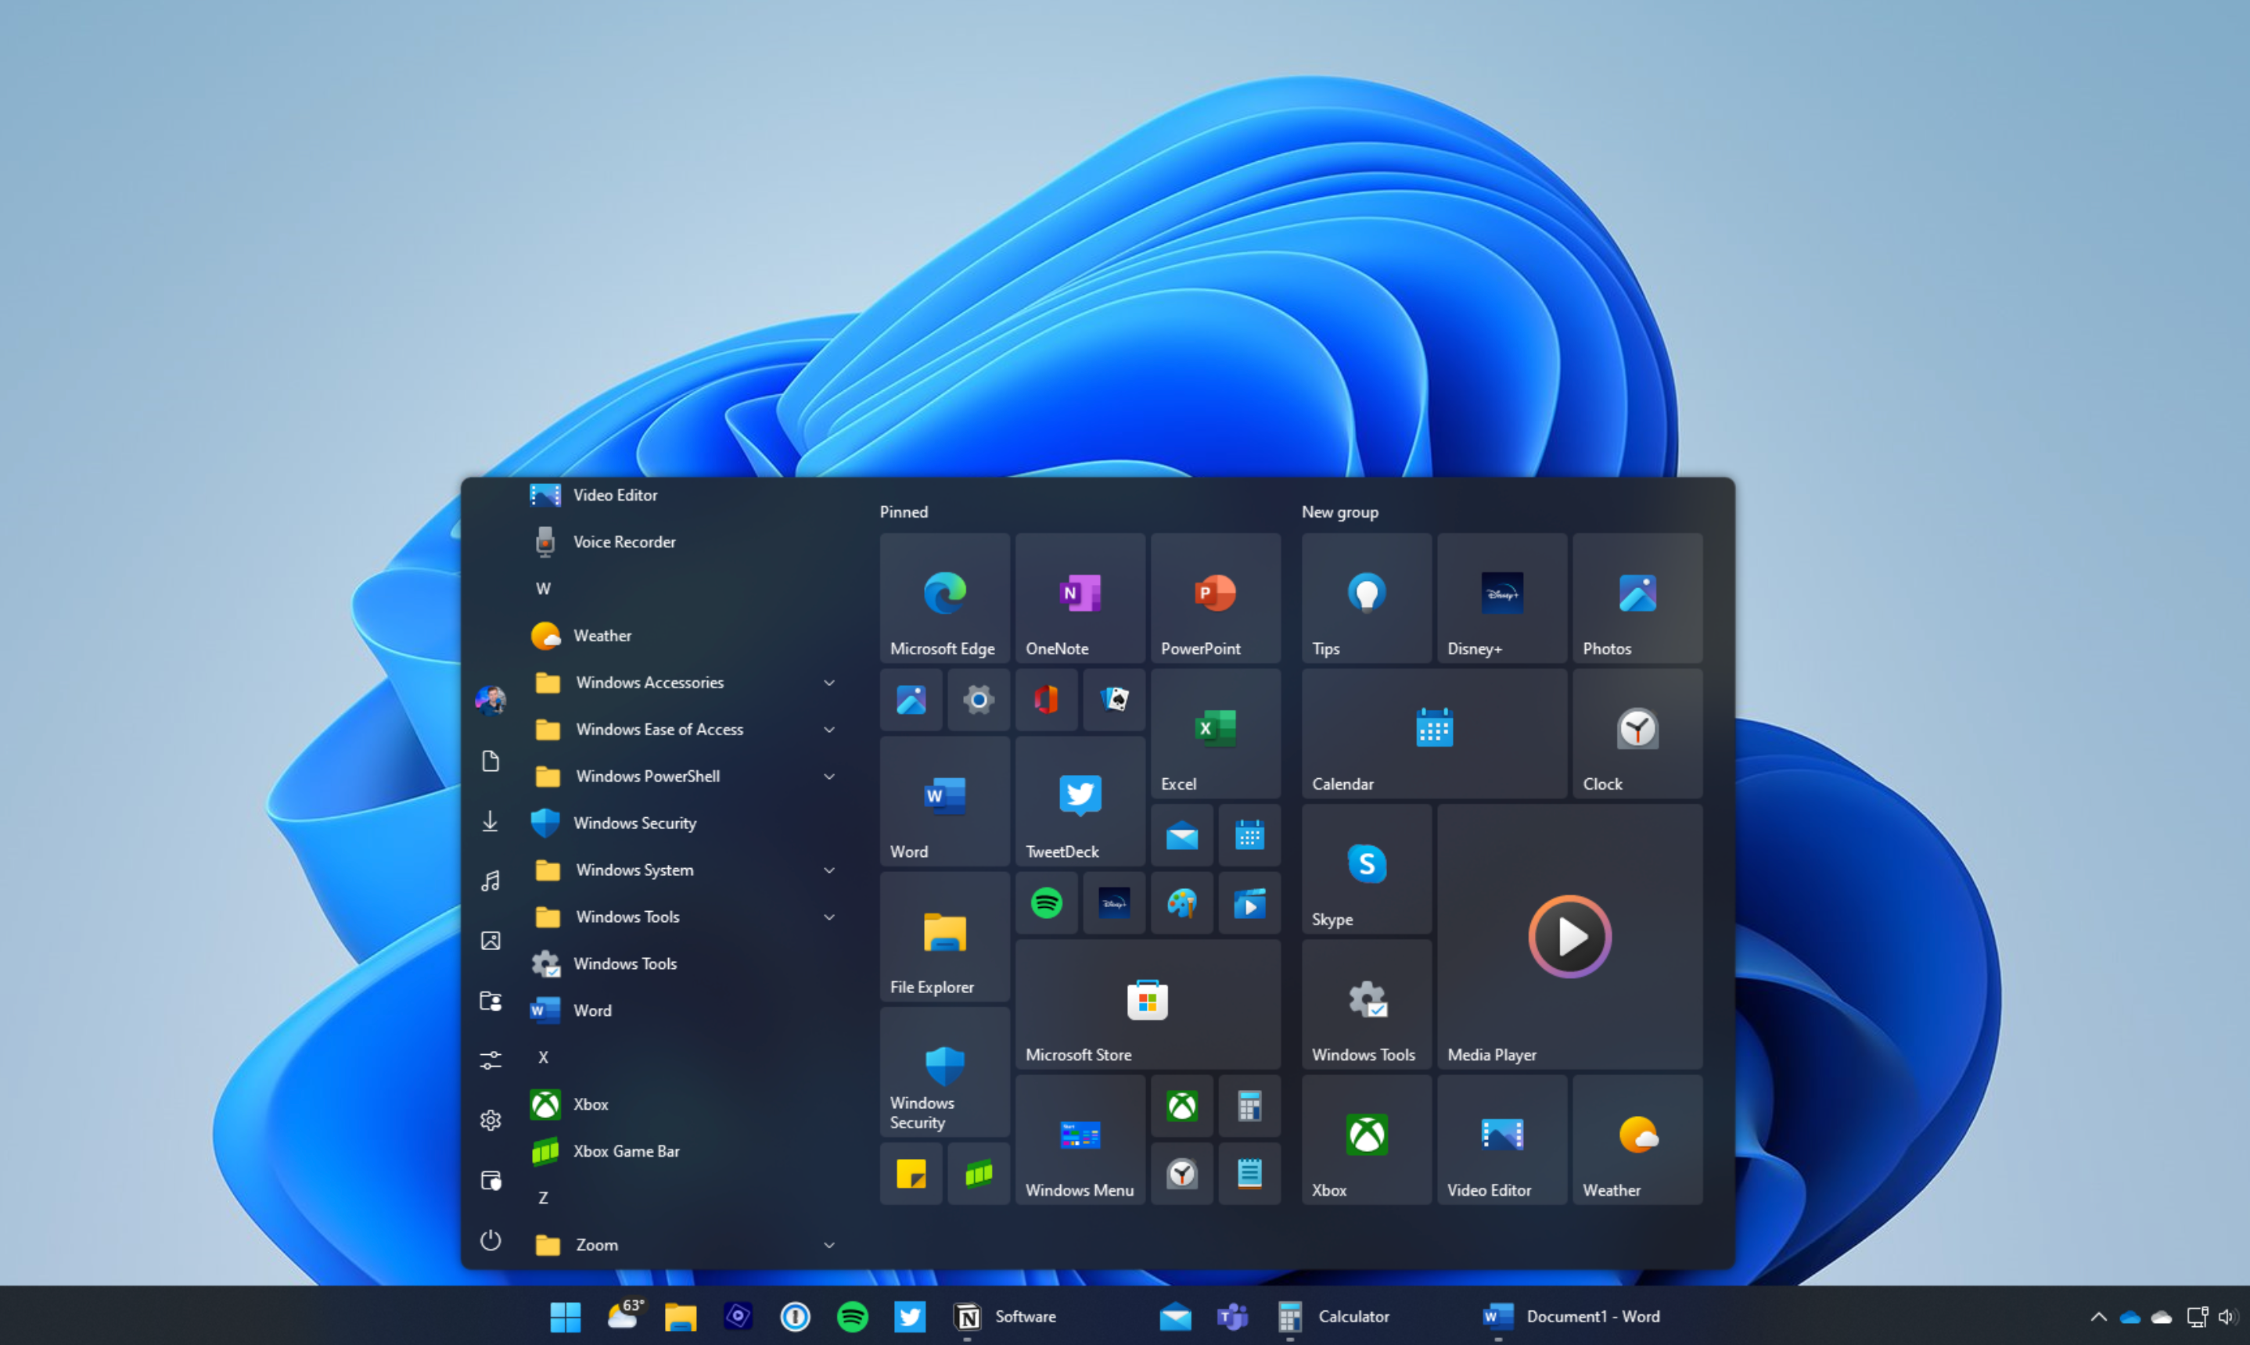Click the Z letter header in app list
The image size is (2250, 1345).
pyautogui.click(x=543, y=1198)
